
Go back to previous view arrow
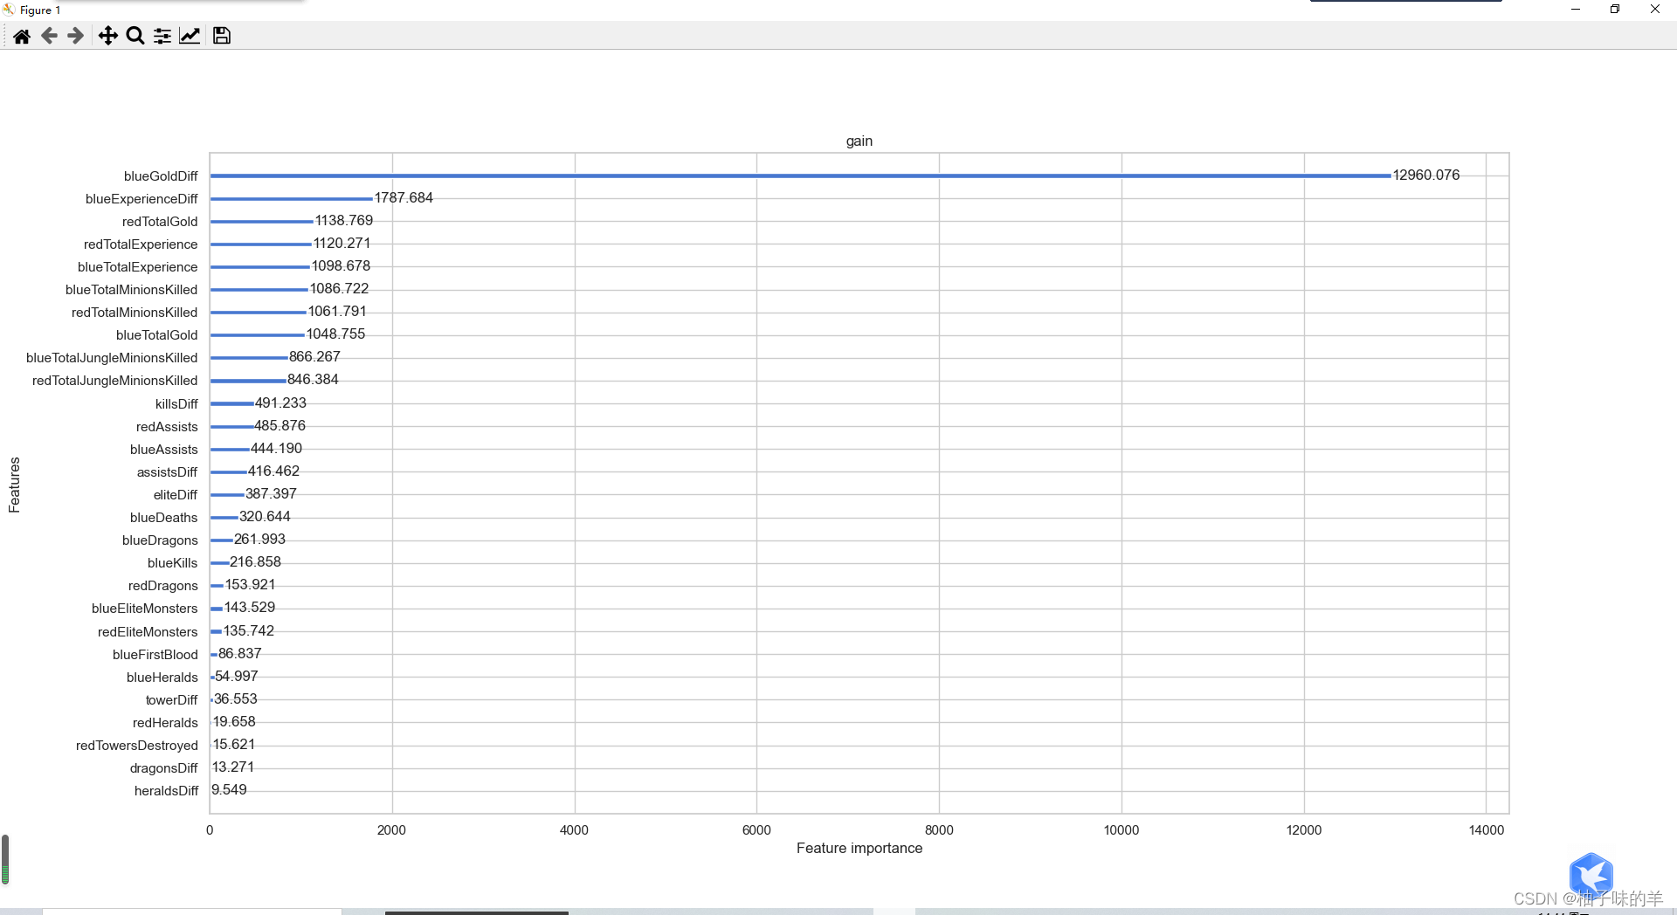click(49, 36)
